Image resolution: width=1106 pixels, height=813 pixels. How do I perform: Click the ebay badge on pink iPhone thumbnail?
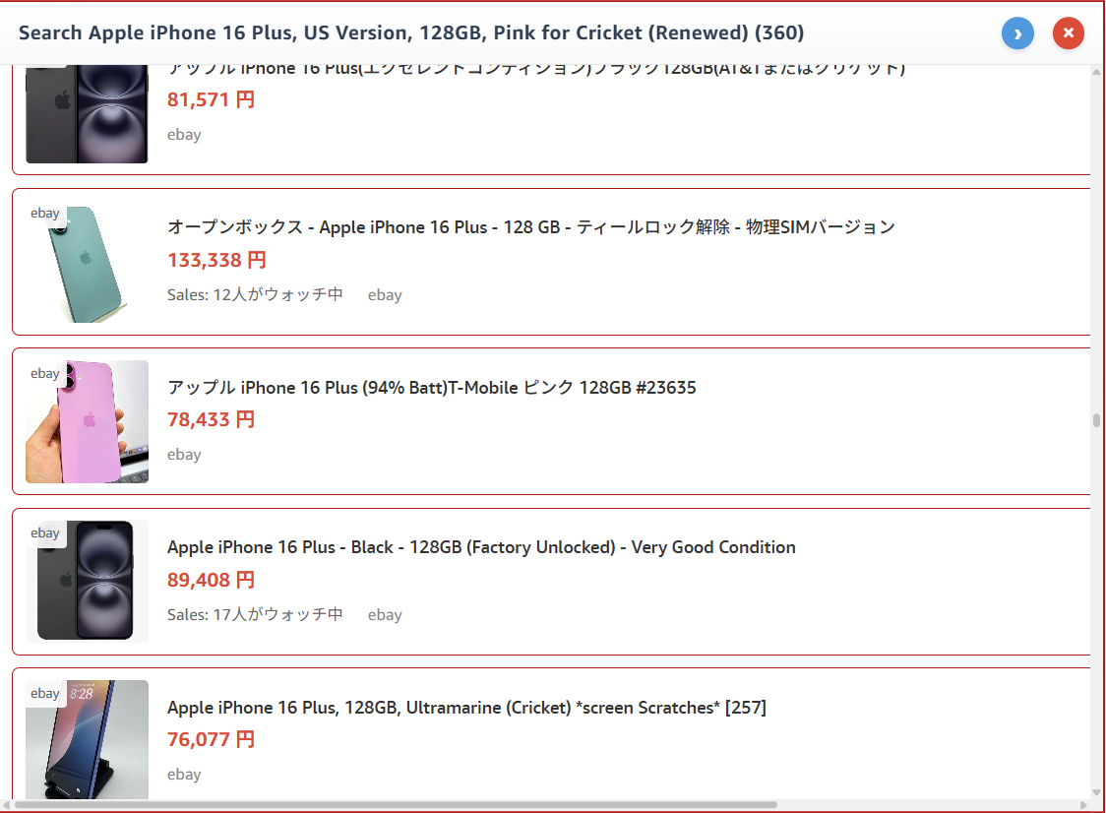(45, 373)
